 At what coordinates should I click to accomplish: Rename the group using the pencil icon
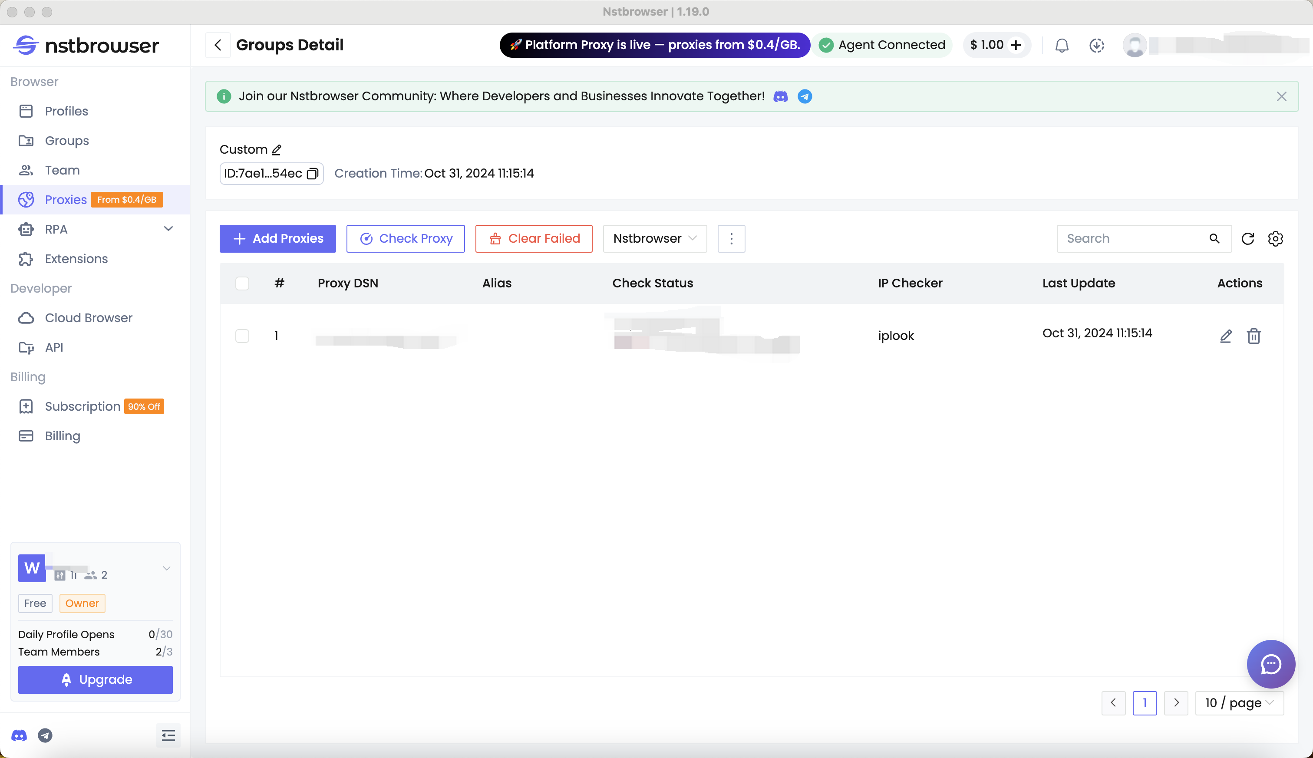pyautogui.click(x=277, y=149)
